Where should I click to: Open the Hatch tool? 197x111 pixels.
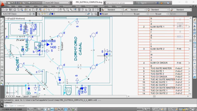2,67
